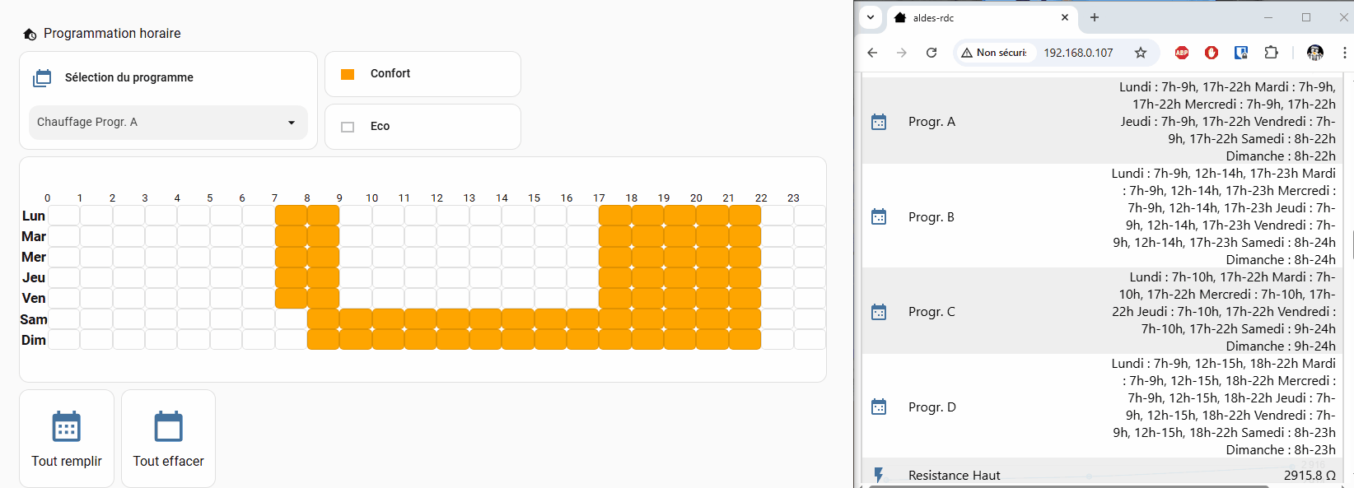Enable the Dimanche 0h schedule cell
1354x488 pixels.
tap(64, 340)
